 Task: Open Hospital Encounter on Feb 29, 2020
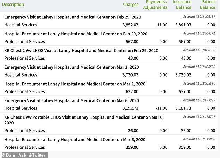tap(76, 34)
